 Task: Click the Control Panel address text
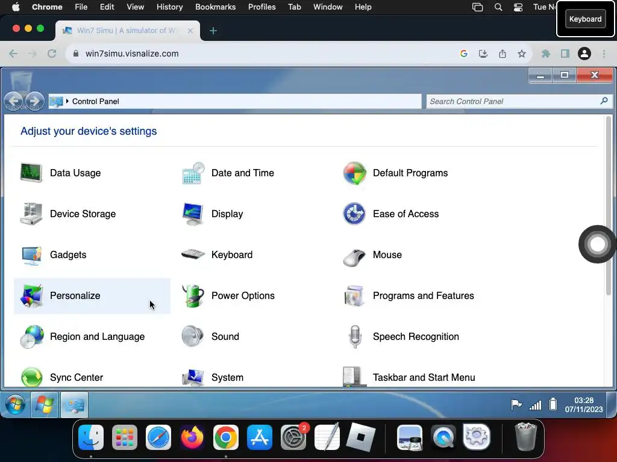pyautogui.click(x=95, y=101)
